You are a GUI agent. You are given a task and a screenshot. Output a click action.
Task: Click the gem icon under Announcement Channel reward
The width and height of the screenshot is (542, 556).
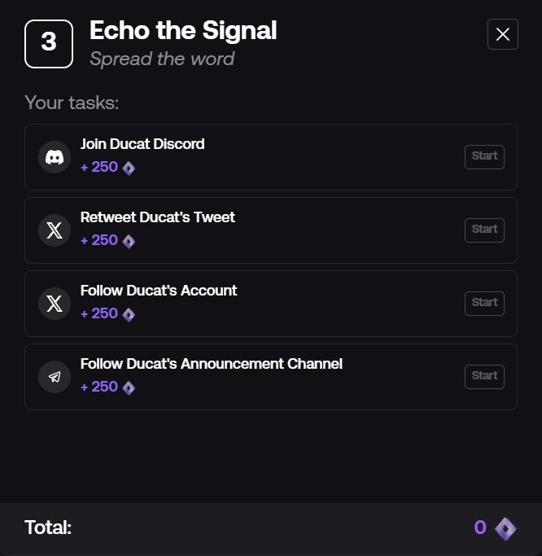(129, 388)
